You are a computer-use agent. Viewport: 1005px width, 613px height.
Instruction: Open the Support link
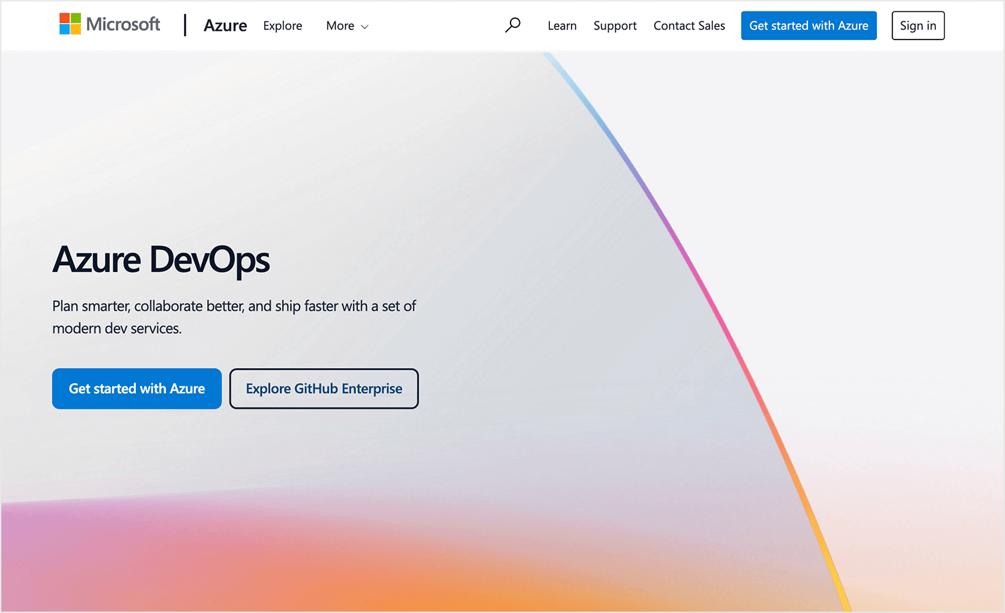coord(615,25)
